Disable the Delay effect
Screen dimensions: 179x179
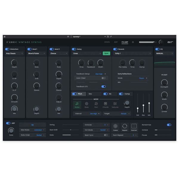74,49
